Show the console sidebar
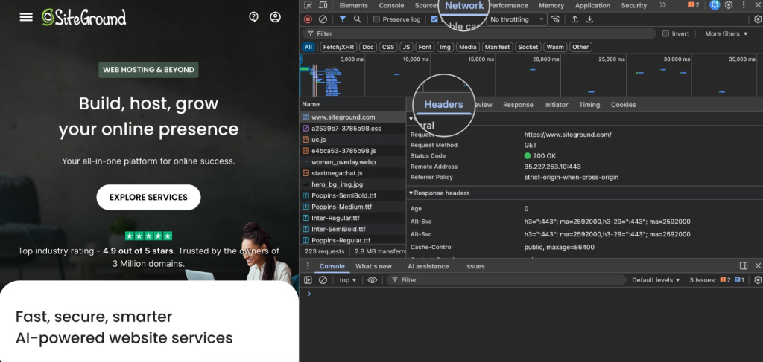Screen dimensions: 763x362 click(x=308, y=280)
